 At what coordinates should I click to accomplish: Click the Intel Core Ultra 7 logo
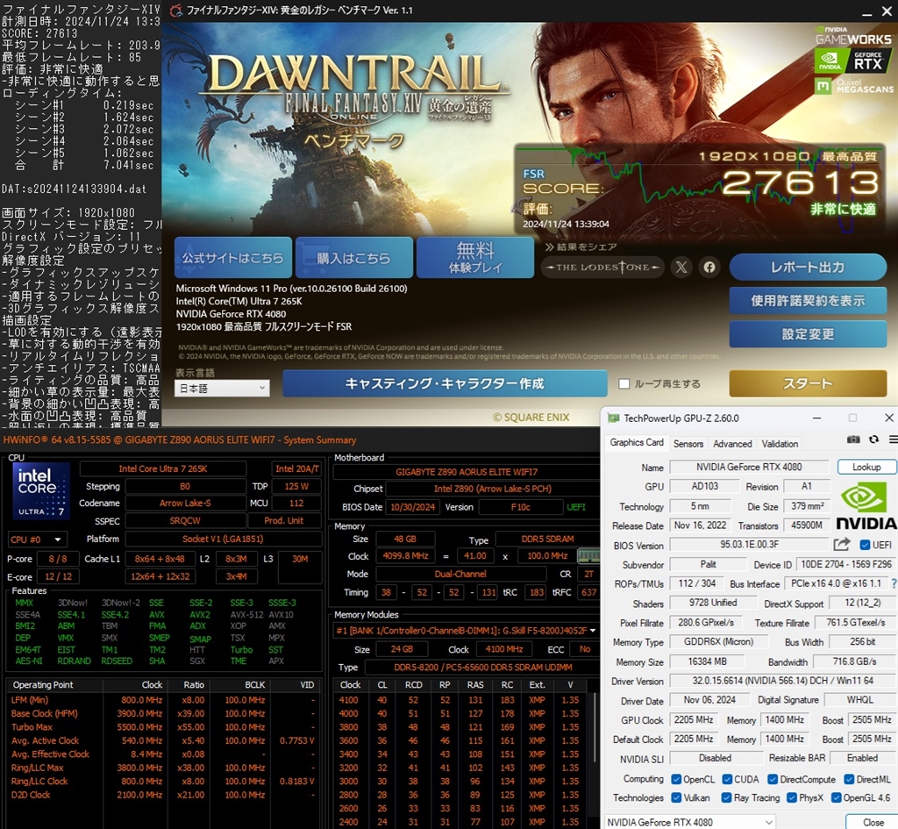click(40, 490)
